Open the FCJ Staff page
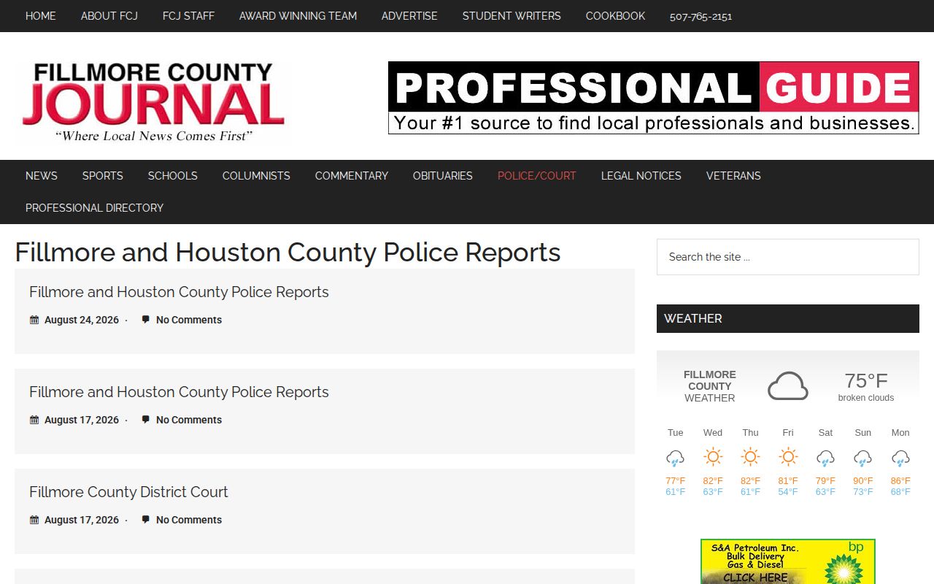Screen dimensions: 934x584 (188, 16)
